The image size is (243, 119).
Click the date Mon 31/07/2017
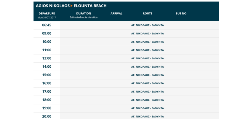point(47,18)
